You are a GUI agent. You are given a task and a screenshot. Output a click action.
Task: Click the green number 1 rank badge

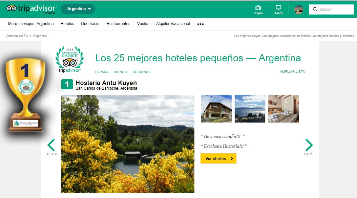point(67,84)
